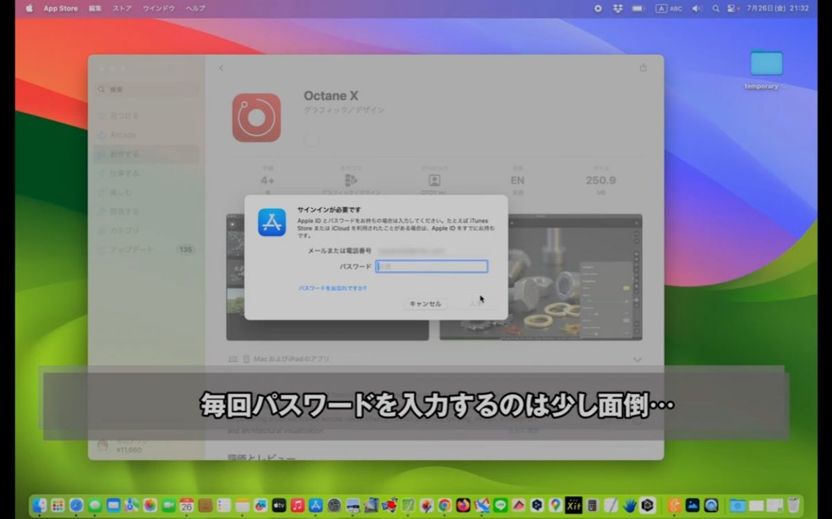Open Firefox from the Dock
Image resolution: width=832 pixels, height=519 pixels.
pyautogui.click(x=463, y=505)
